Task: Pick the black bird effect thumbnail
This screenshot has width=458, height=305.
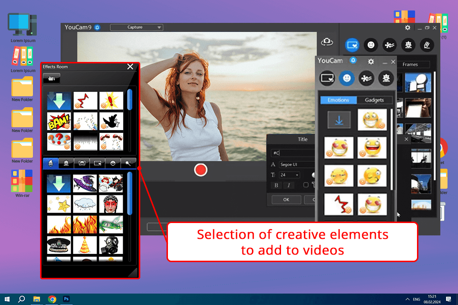Action: tap(111, 121)
